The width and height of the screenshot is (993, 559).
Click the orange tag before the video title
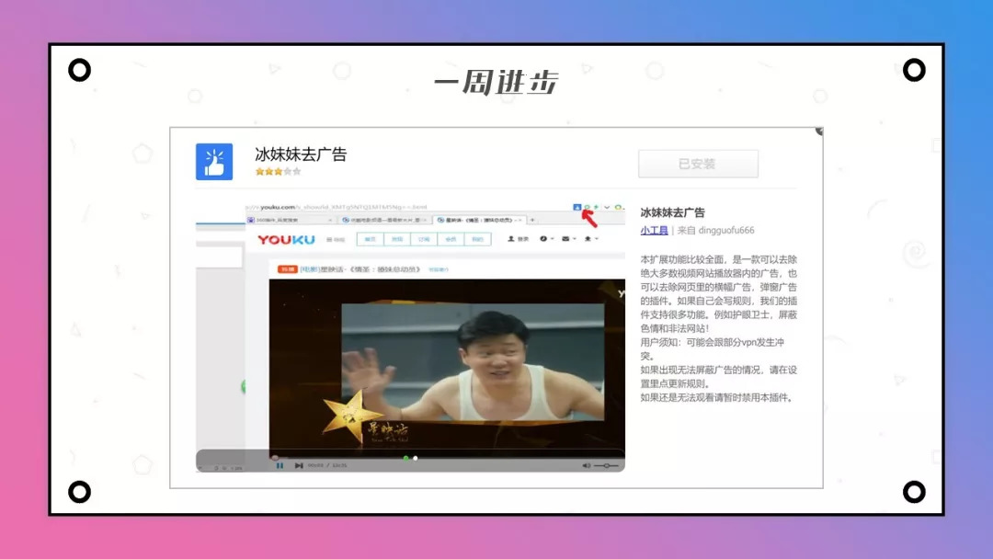tap(287, 269)
